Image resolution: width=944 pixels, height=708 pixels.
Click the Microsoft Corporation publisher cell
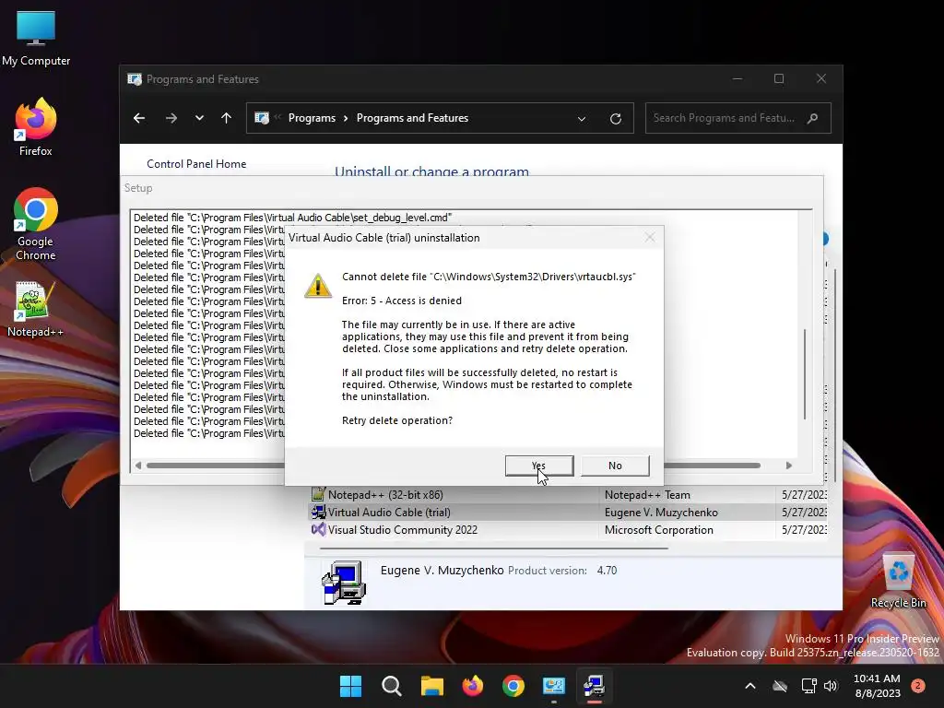tap(658, 530)
